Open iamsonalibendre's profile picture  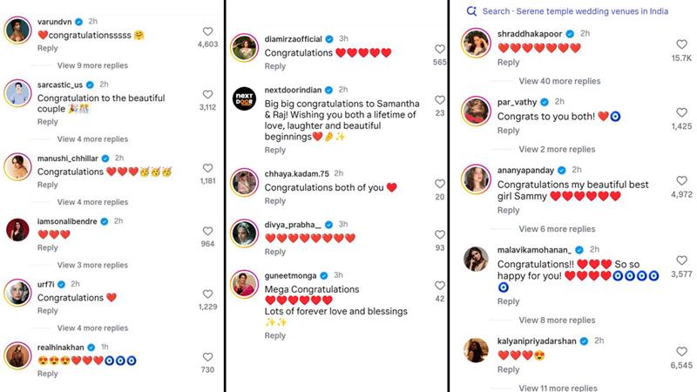17,228
